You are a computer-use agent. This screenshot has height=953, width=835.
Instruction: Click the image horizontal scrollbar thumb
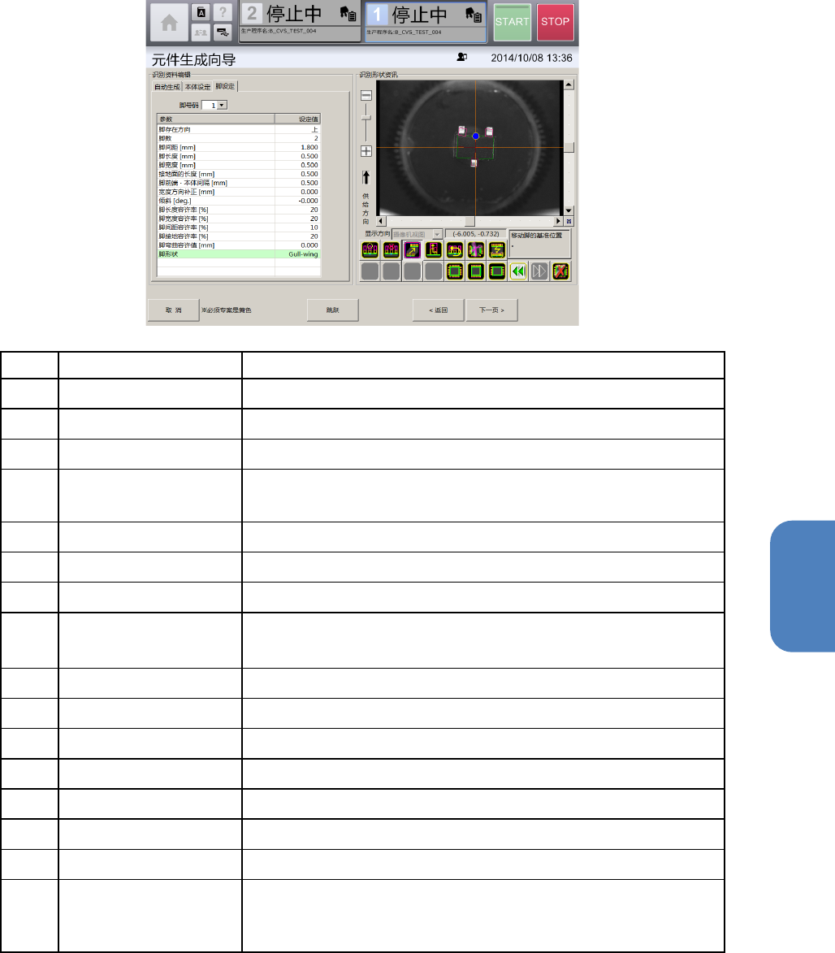click(469, 221)
